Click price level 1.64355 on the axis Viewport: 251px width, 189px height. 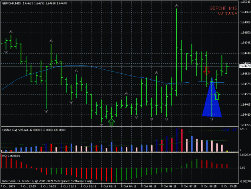click(245, 125)
